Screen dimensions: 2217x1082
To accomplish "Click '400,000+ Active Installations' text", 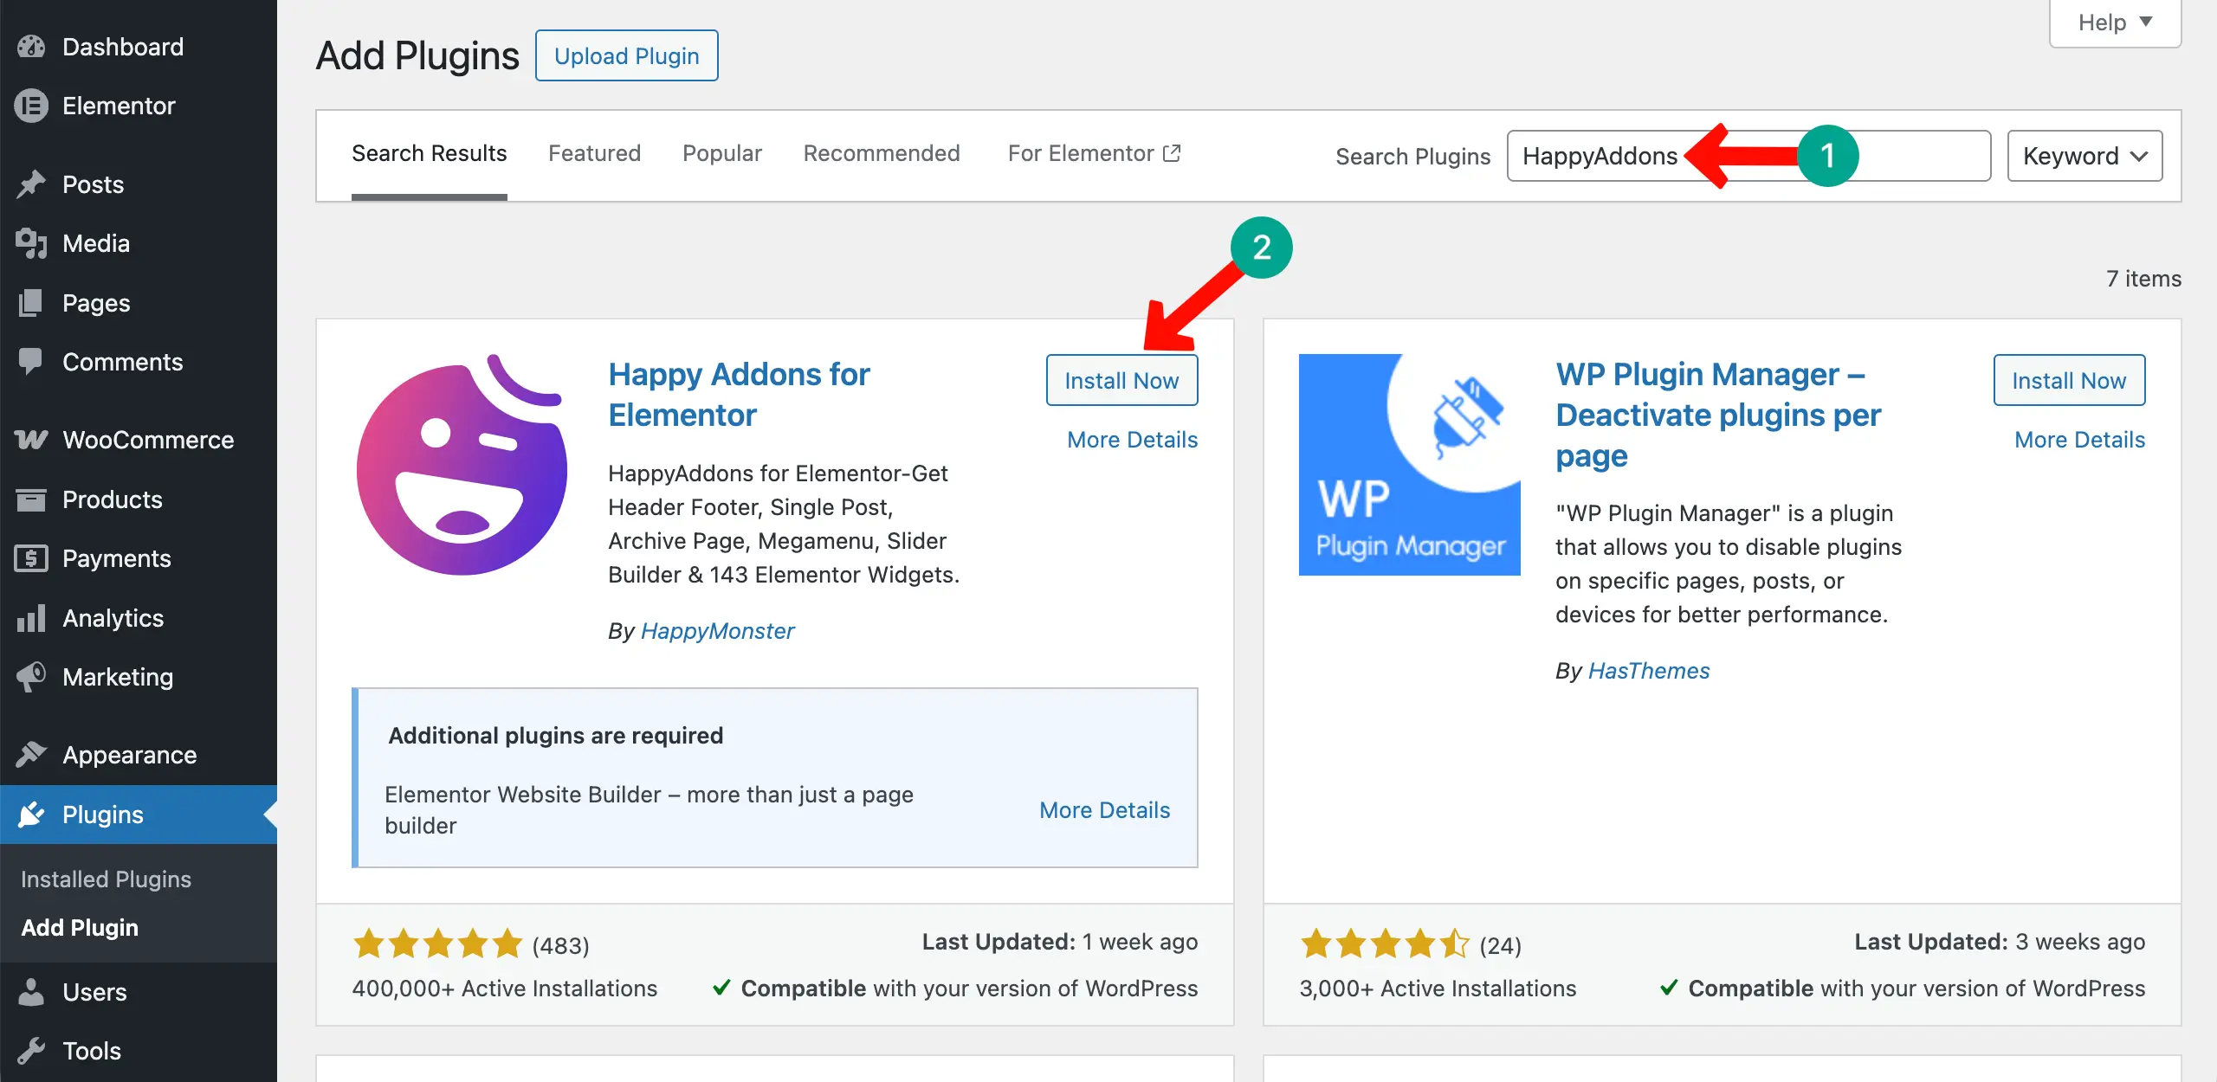I will (504, 989).
